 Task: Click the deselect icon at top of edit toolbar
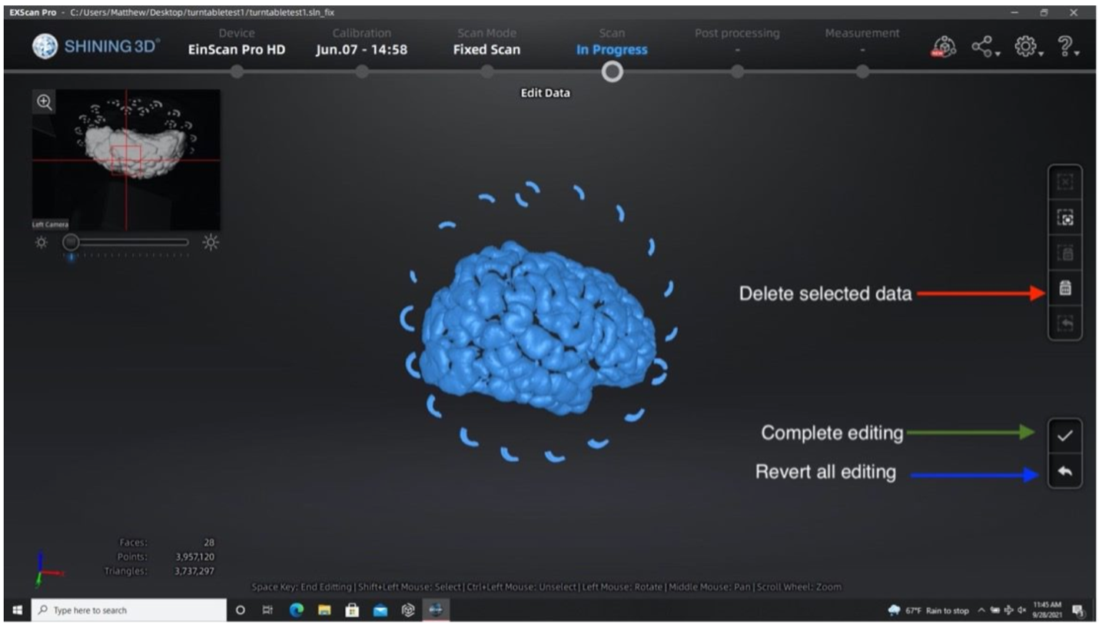click(x=1065, y=183)
